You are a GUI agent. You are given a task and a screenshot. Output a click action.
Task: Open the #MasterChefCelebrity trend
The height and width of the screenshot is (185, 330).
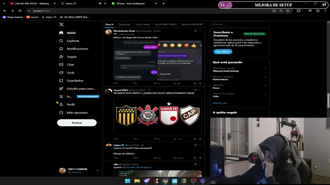click(x=226, y=71)
